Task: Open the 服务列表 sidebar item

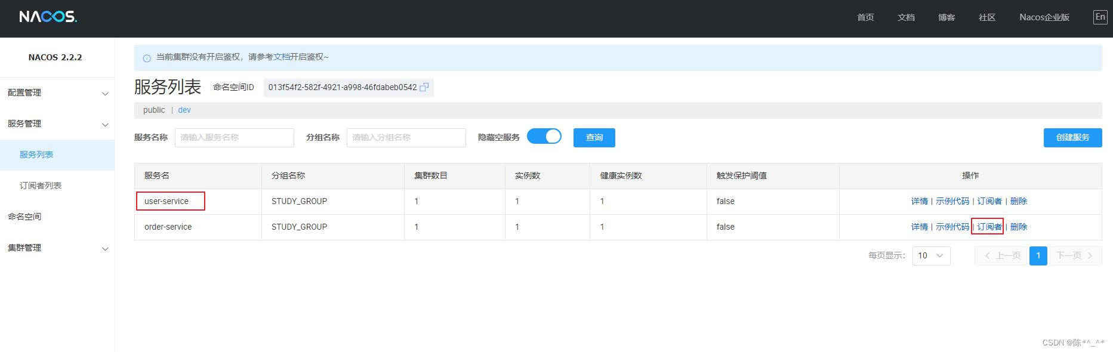Action: [57, 155]
